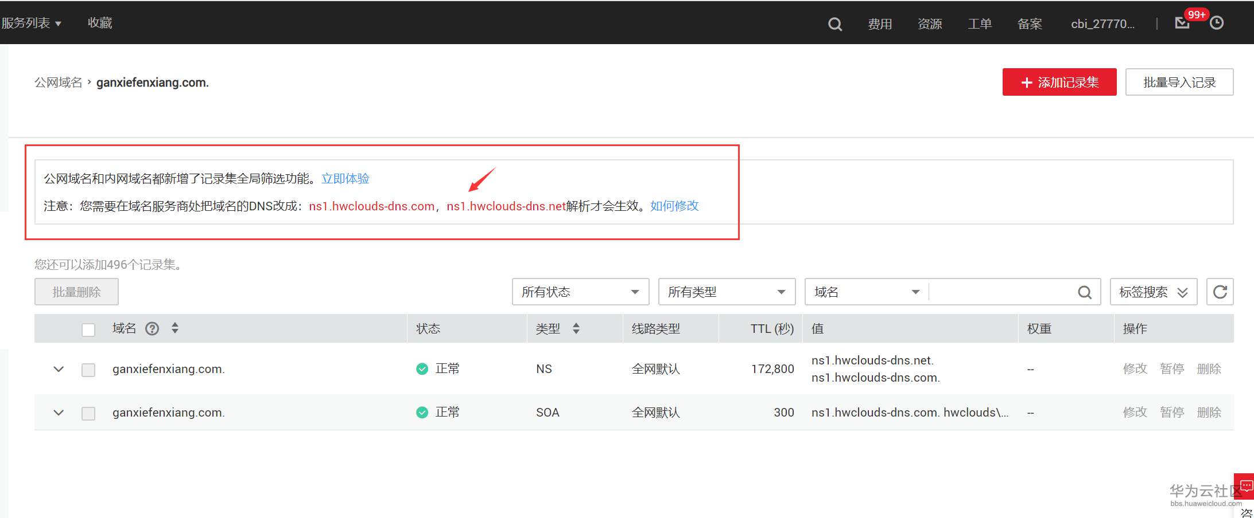The height and width of the screenshot is (518, 1254).
Task: Click the search magnifier in top bar
Action: tap(835, 23)
